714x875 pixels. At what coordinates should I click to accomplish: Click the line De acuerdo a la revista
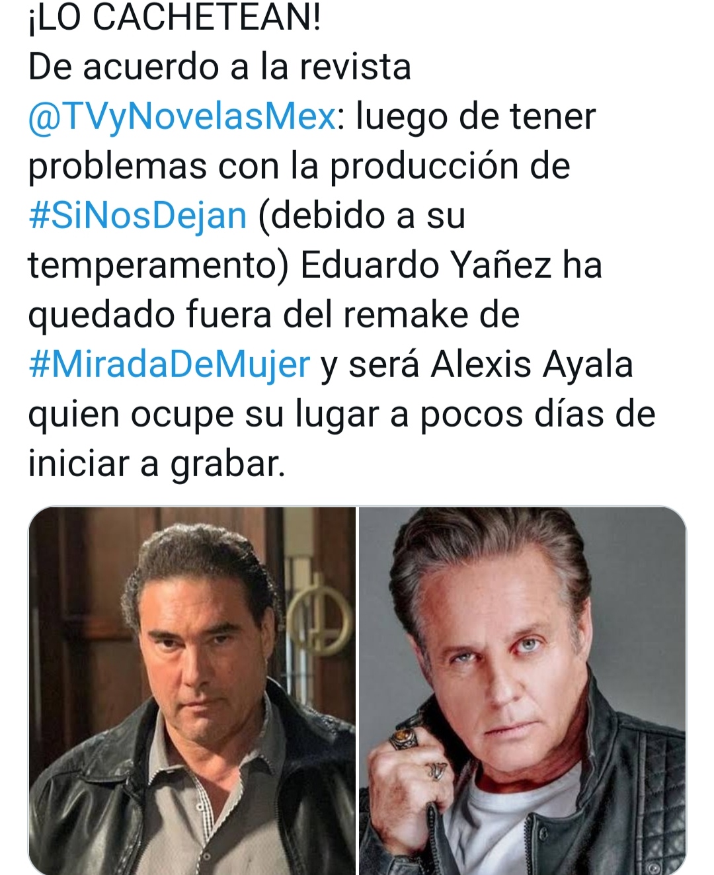219,67
